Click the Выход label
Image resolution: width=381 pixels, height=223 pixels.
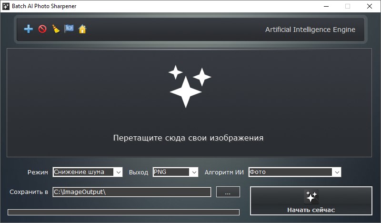point(138,172)
